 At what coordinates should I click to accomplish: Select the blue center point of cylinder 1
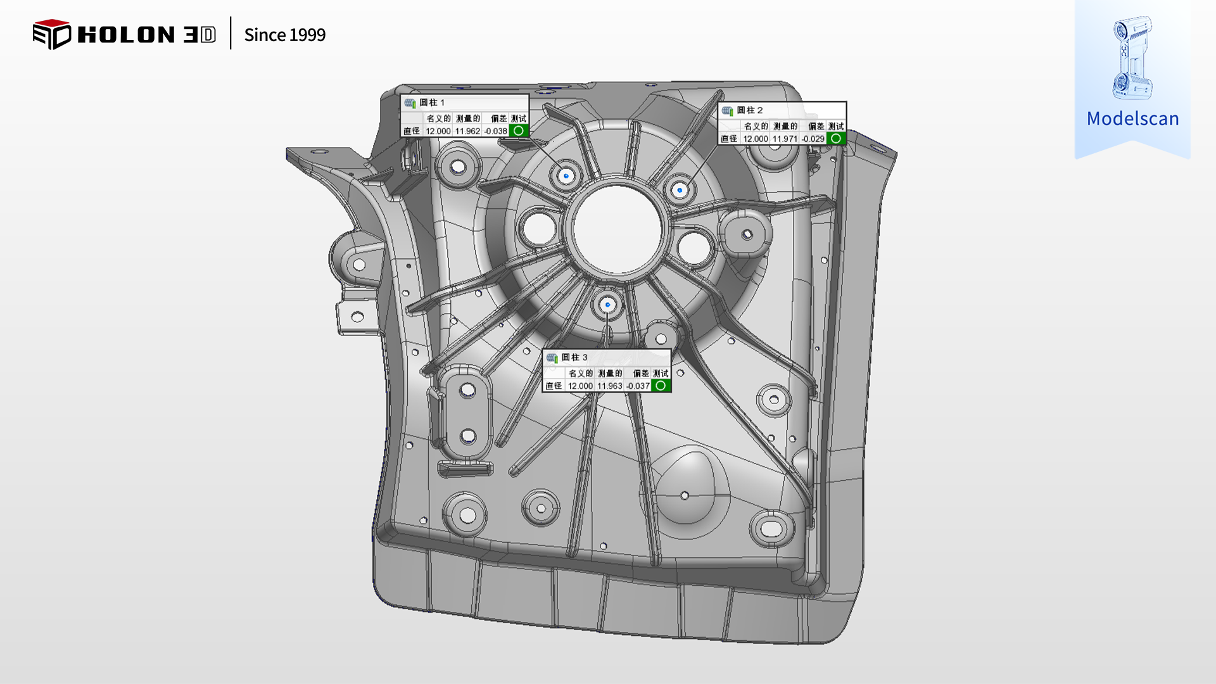(566, 176)
